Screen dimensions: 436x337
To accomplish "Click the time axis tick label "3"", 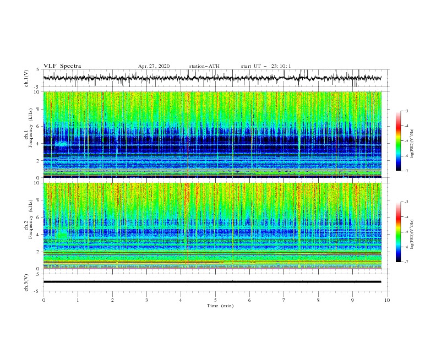I will tap(146, 300).
